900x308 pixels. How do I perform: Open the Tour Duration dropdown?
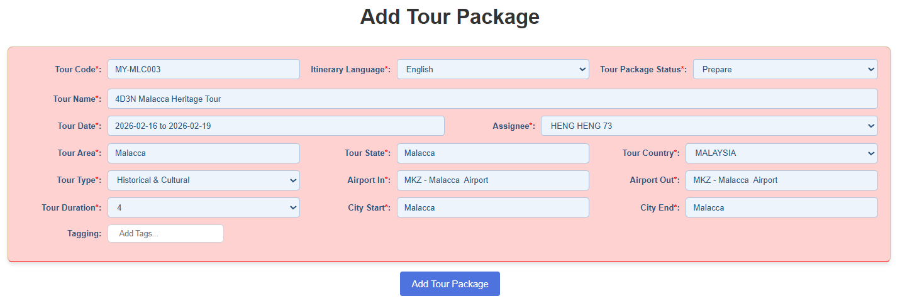(x=203, y=207)
